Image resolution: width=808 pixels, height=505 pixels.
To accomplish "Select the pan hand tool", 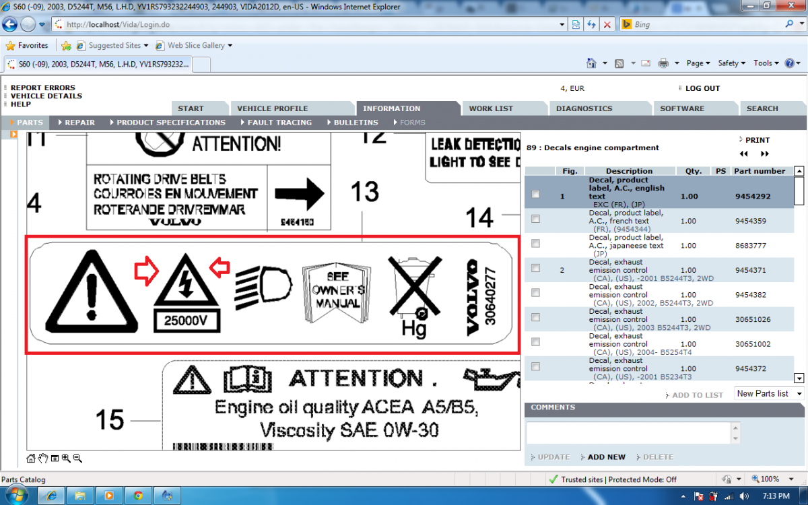I will [43, 459].
